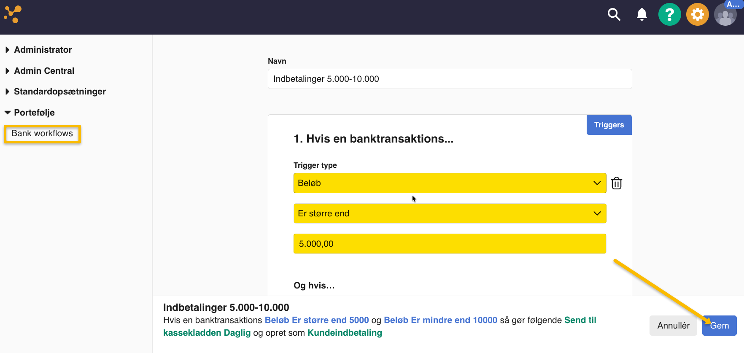This screenshot has width=744, height=353.
Task: Open the search magnifier icon
Action: [614, 15]
